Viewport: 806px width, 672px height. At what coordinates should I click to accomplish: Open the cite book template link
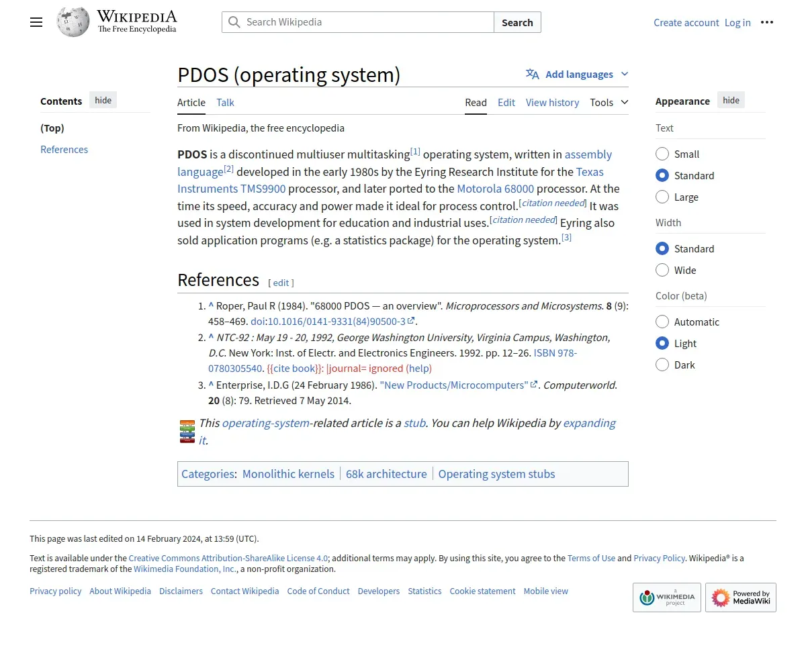[x=294, y=368]
